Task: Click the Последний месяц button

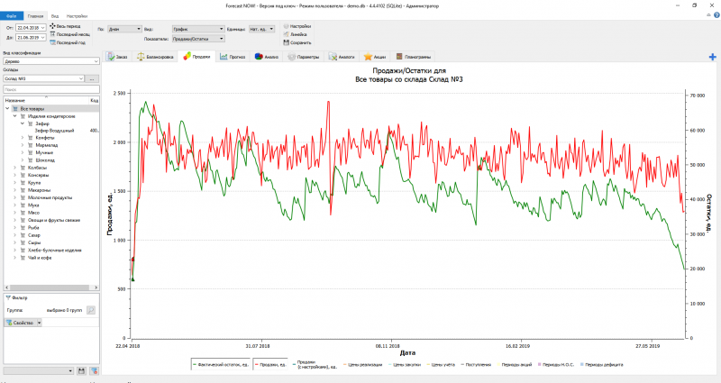Action: [x=70, y=35]
